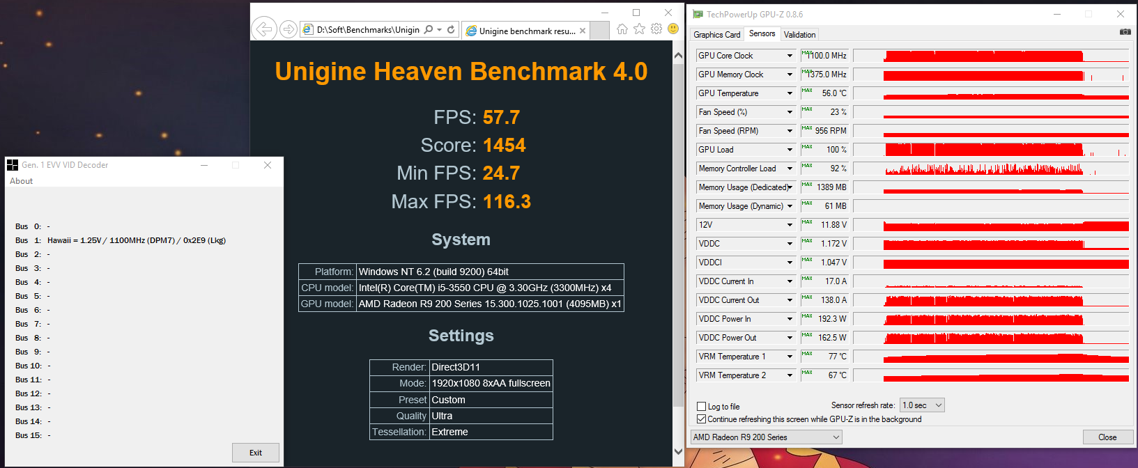Click the browser vertical scrollbar down arrow

point(679,451)
